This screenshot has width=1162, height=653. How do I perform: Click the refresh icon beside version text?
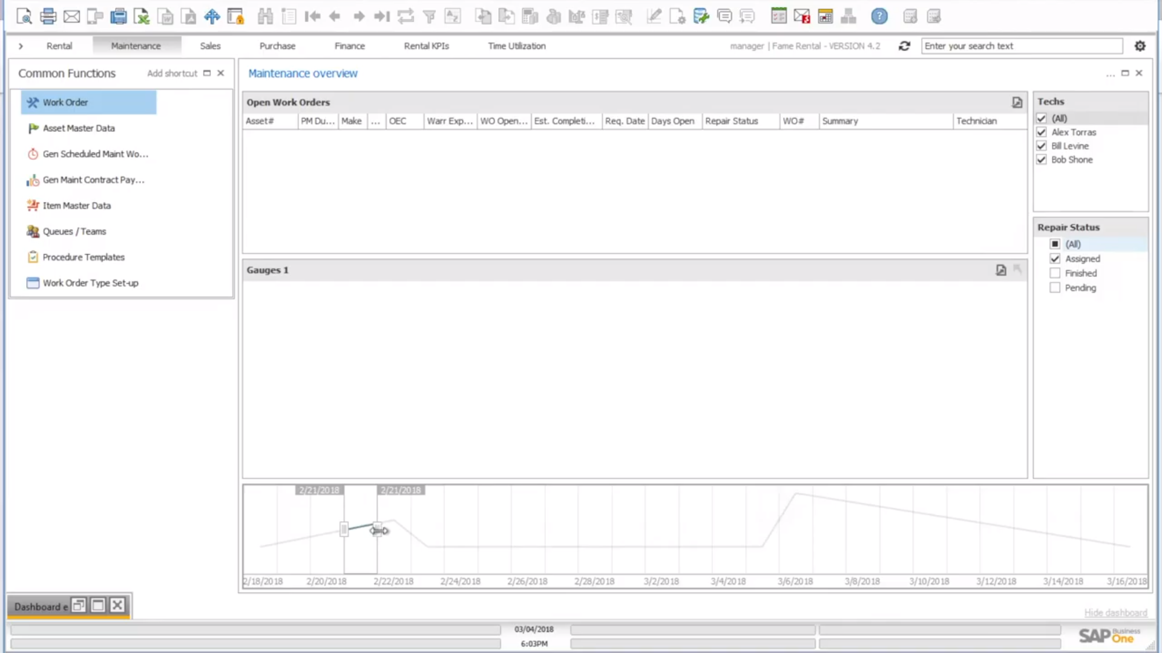click(x=904, y=46)
